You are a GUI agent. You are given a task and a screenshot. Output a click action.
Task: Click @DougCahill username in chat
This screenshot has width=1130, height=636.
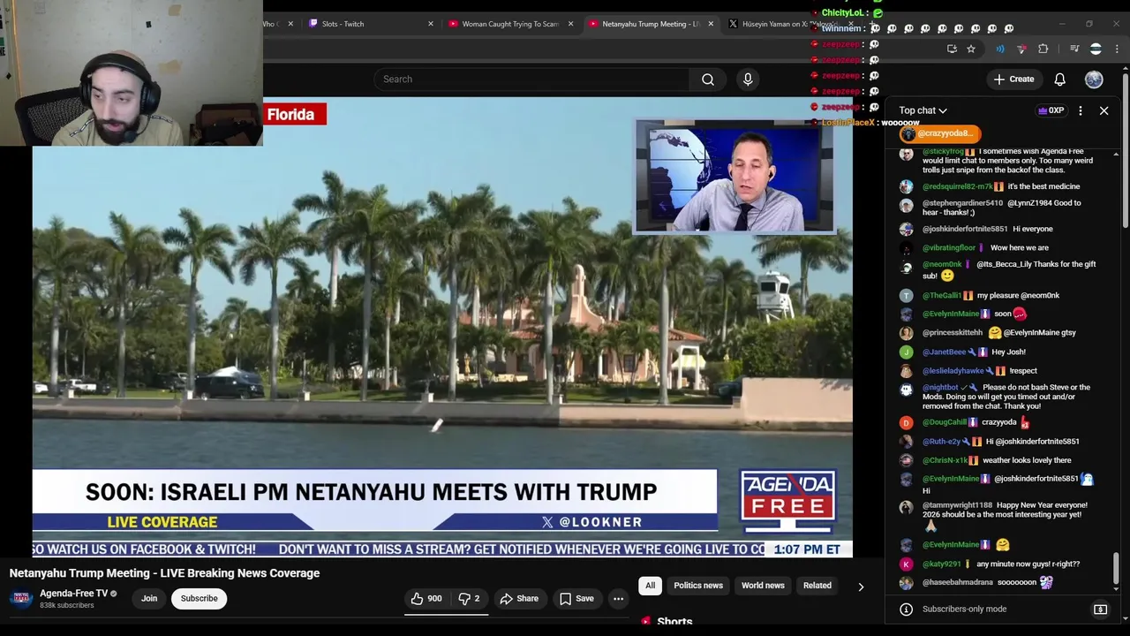click(945, 422)
